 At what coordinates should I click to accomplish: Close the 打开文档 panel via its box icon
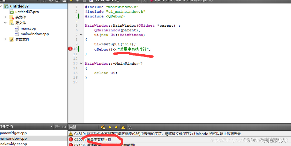click(x=64, y=127)
